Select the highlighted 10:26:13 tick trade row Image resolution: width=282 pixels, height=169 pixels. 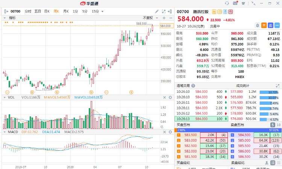tap(201, 119)
